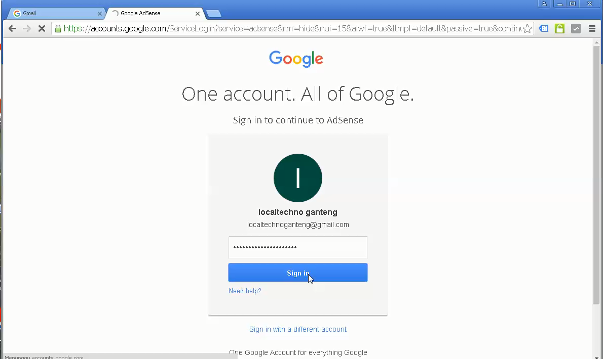Switch to the Gmail tab
The height and width of the screenshot is (359, 603).
[56, 14]
